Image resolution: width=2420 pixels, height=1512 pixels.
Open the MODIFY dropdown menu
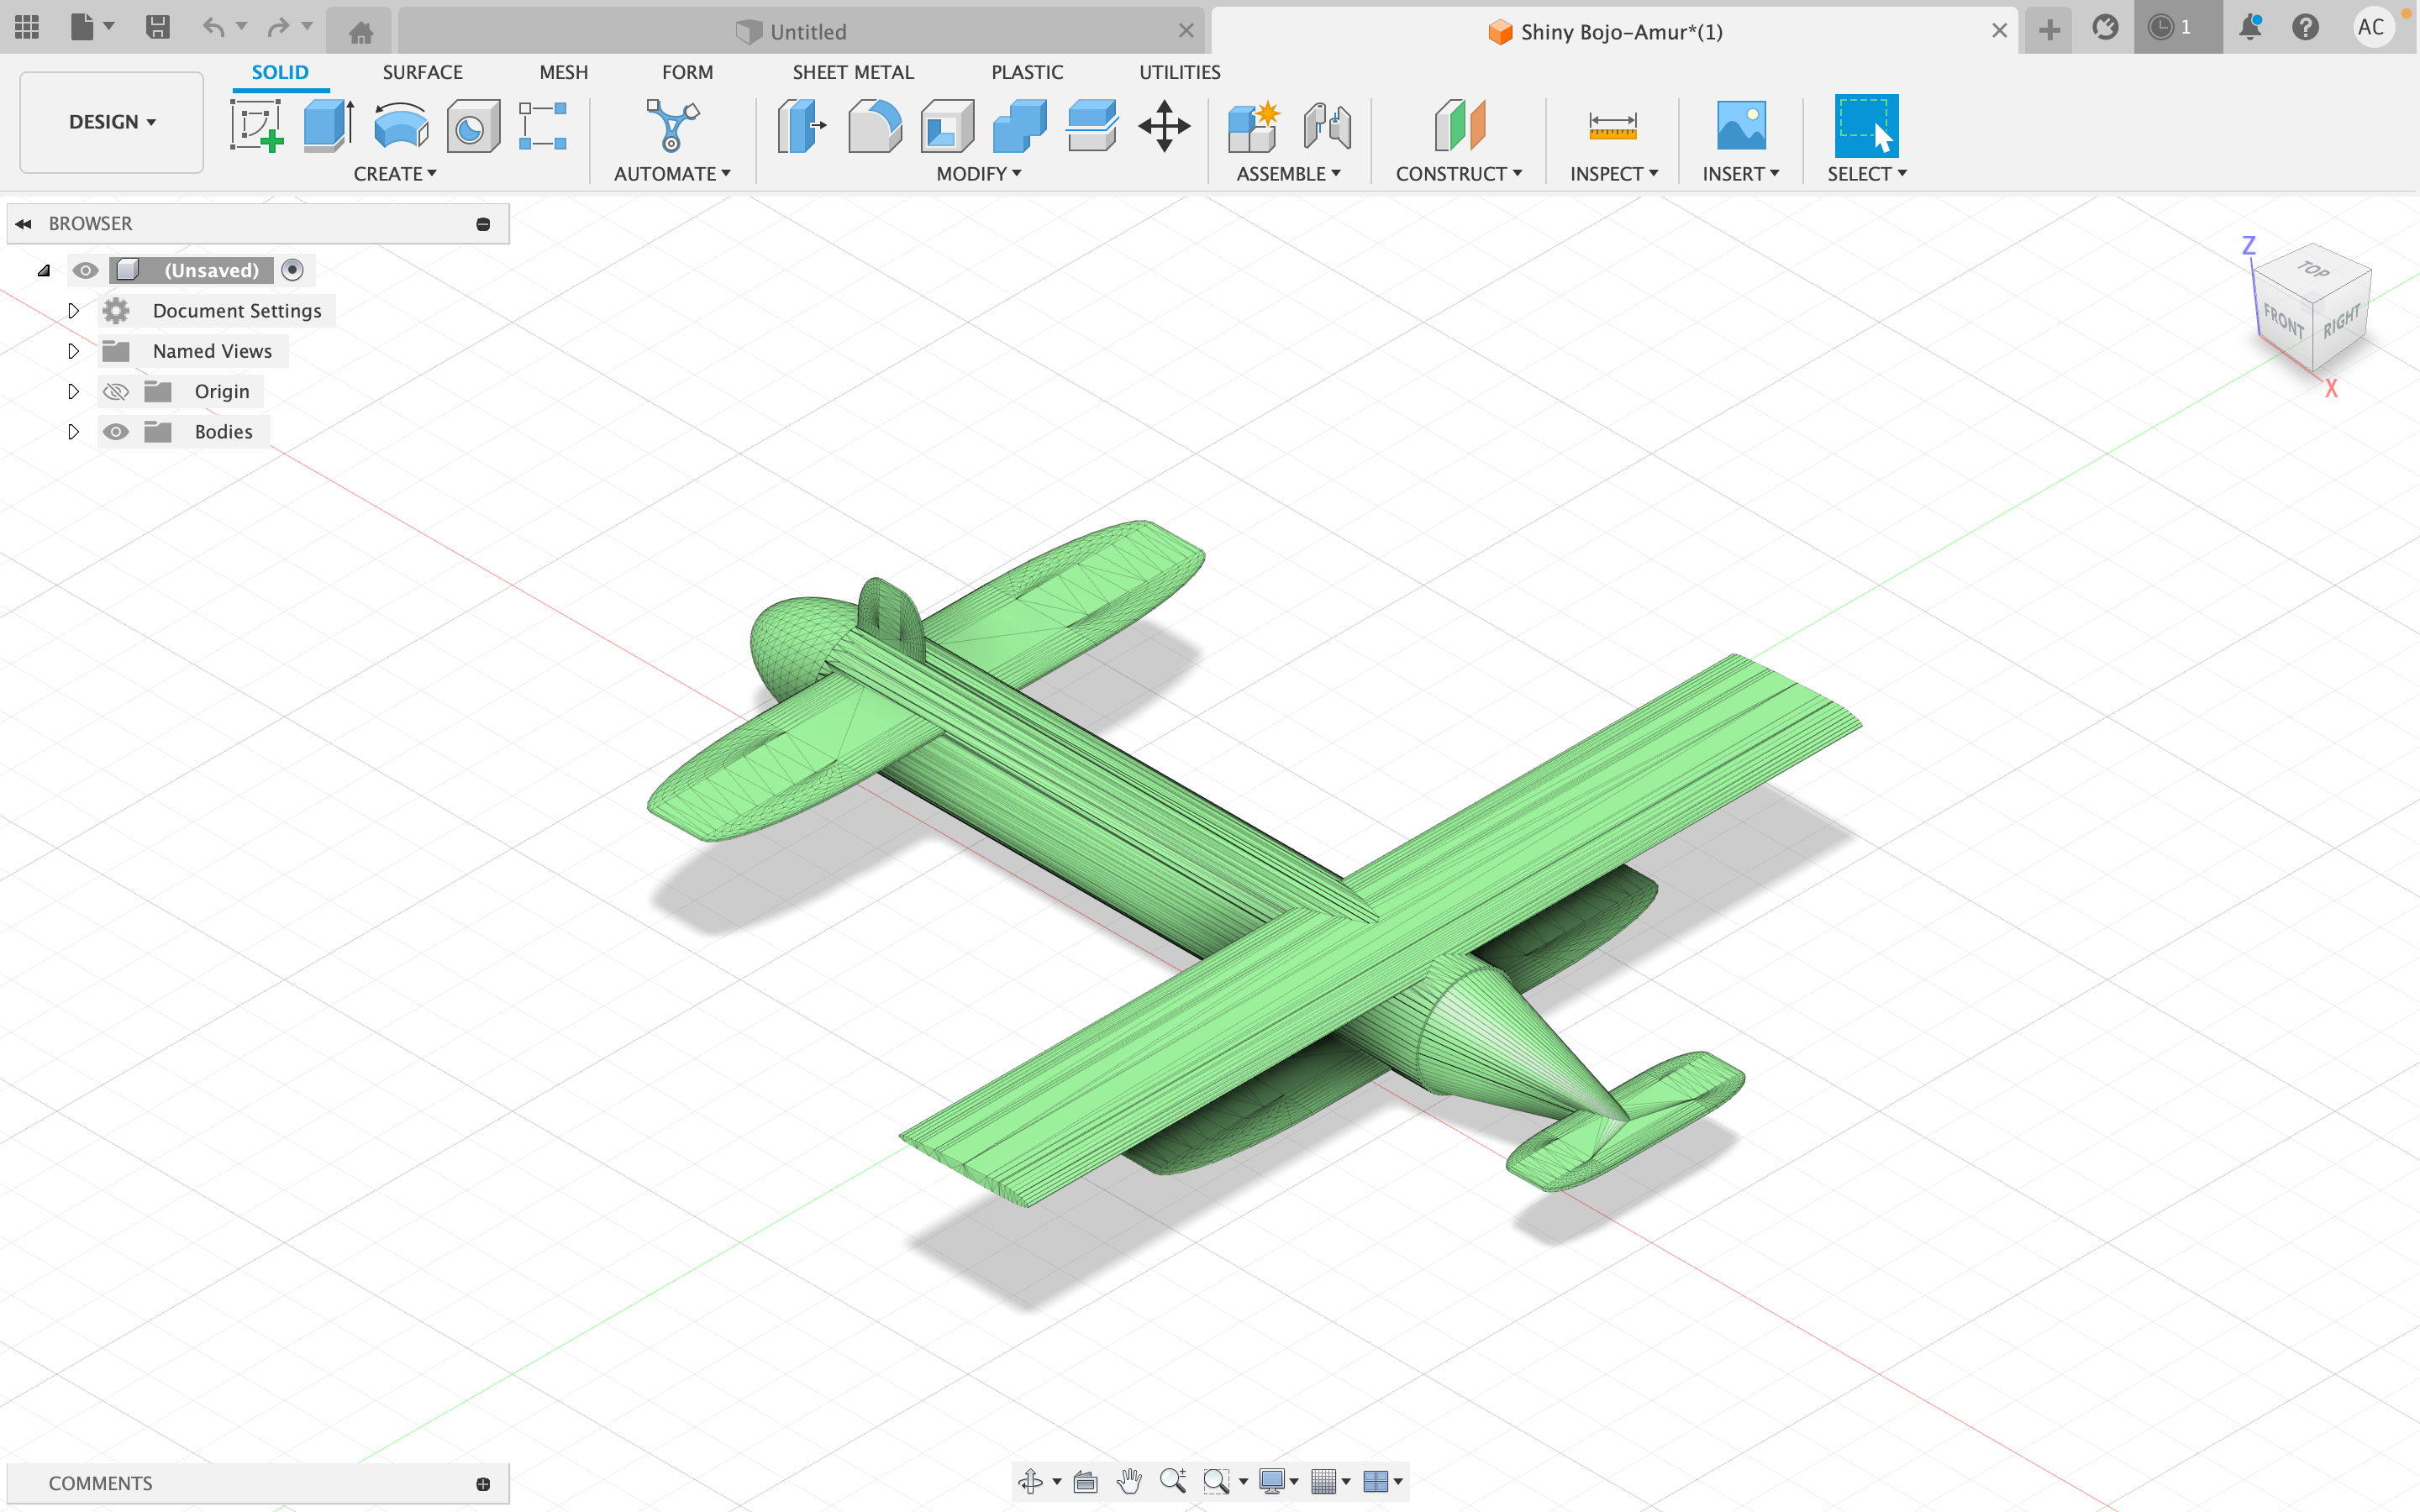coord(976,172)
